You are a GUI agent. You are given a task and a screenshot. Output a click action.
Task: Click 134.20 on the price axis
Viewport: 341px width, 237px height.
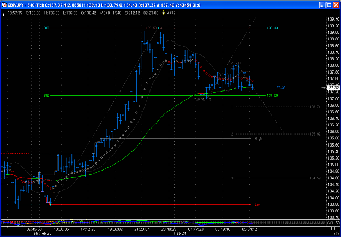pyautogui.click(x=333, y=191)
